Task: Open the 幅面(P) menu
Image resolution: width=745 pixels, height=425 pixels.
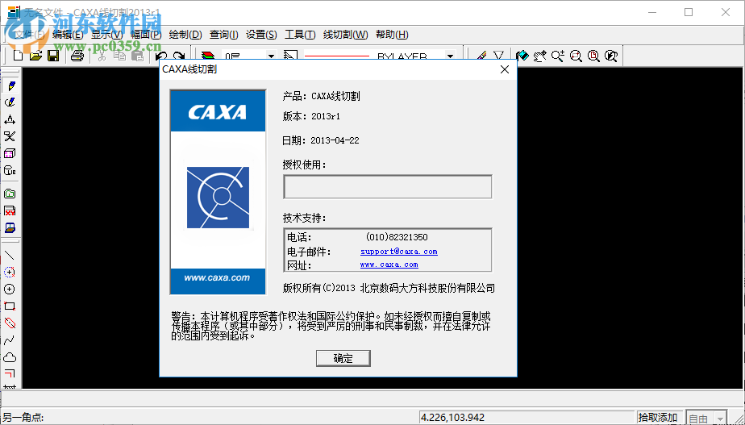Action: click(147, 35)
